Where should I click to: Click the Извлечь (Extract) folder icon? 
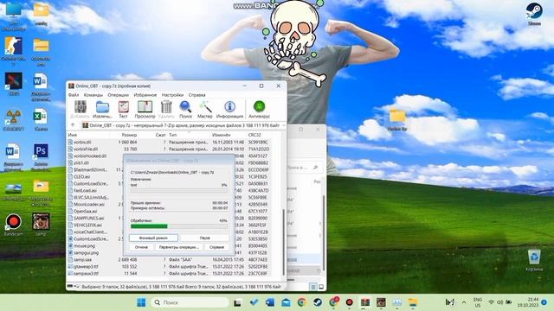(x=102, y=110)
